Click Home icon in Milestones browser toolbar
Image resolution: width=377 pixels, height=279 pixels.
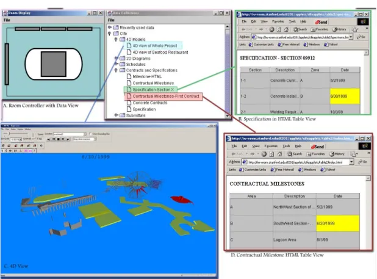[279, 154]
